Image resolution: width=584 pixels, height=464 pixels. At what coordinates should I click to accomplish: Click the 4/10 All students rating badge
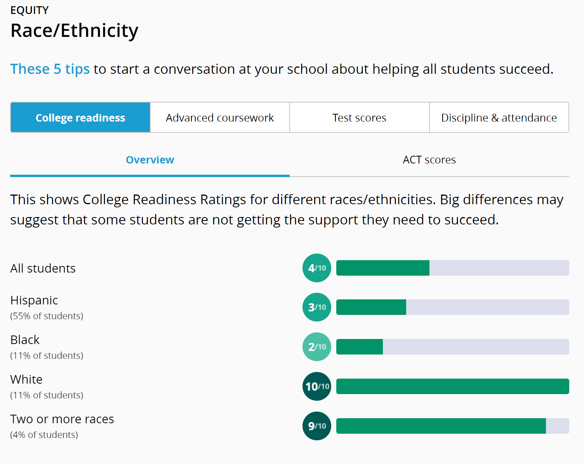(x=317, y=268)
